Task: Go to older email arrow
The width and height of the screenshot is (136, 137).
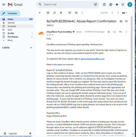Action: click(118, 13)
